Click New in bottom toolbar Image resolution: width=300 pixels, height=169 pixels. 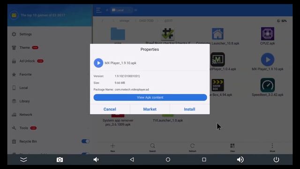[112, 147]
